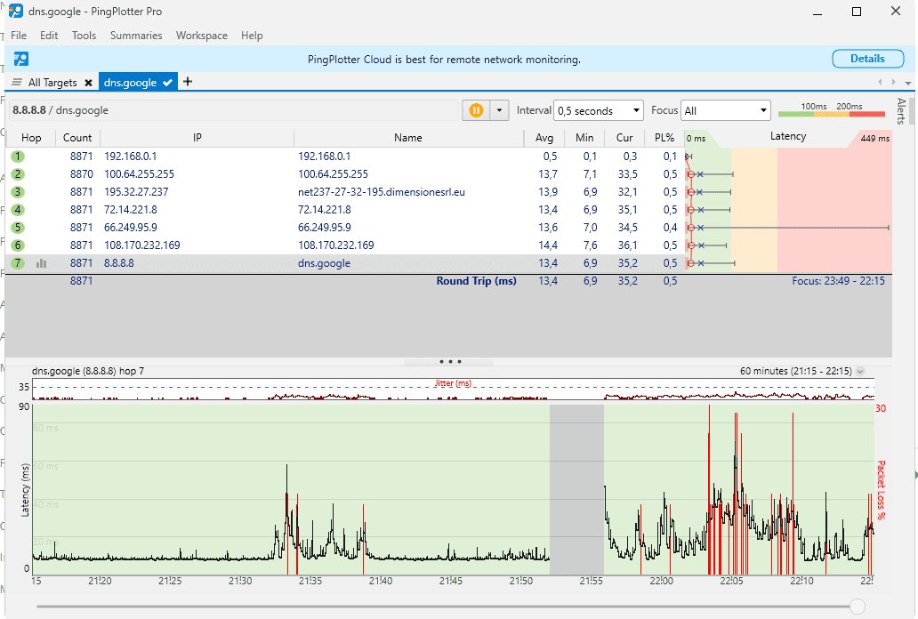Viewport: 918px width, 619px height.
Task: Click the PingPlotter Cloud banner icon
Action: tap(20, 59)
